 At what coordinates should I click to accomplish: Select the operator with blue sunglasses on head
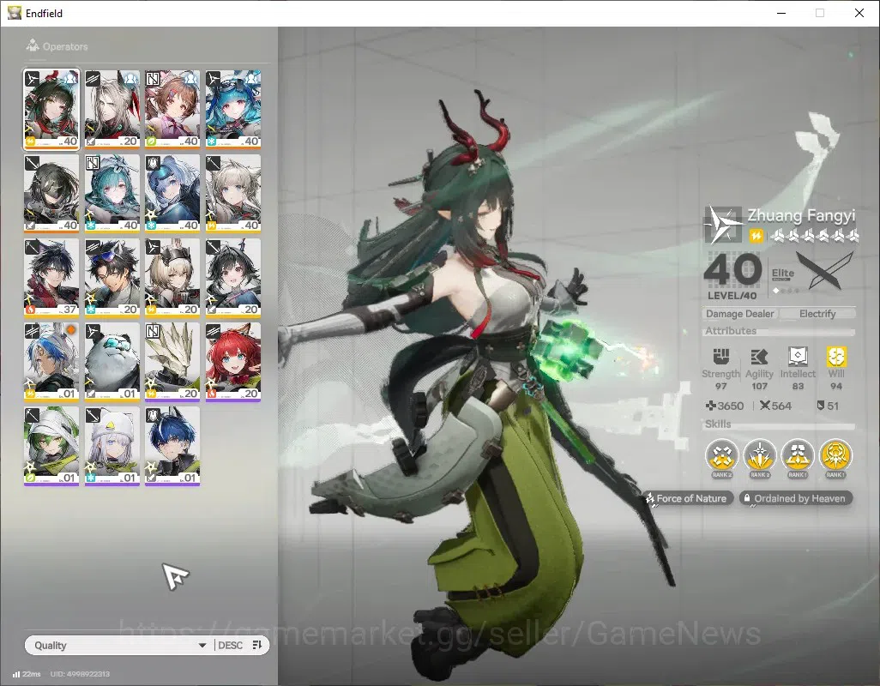click(x=112, y=278)
